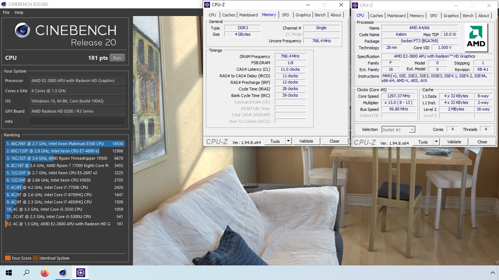
Task: Select the AMD E2-3800 ranking row
Action: [65, 224]
